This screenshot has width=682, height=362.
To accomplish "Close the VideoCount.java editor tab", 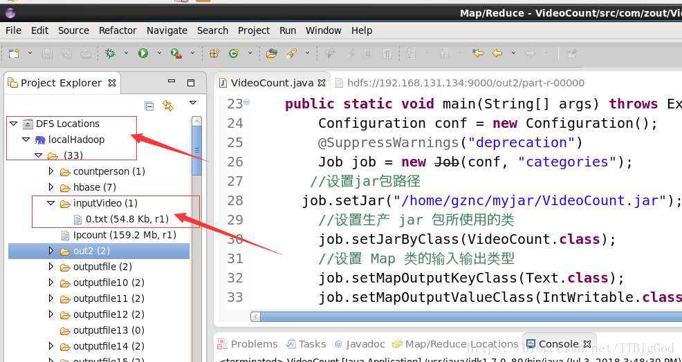I will pyautogui.click(x=322, y=83).
